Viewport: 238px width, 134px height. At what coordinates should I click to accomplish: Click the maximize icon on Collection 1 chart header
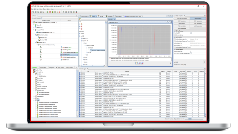pos(169,22)
